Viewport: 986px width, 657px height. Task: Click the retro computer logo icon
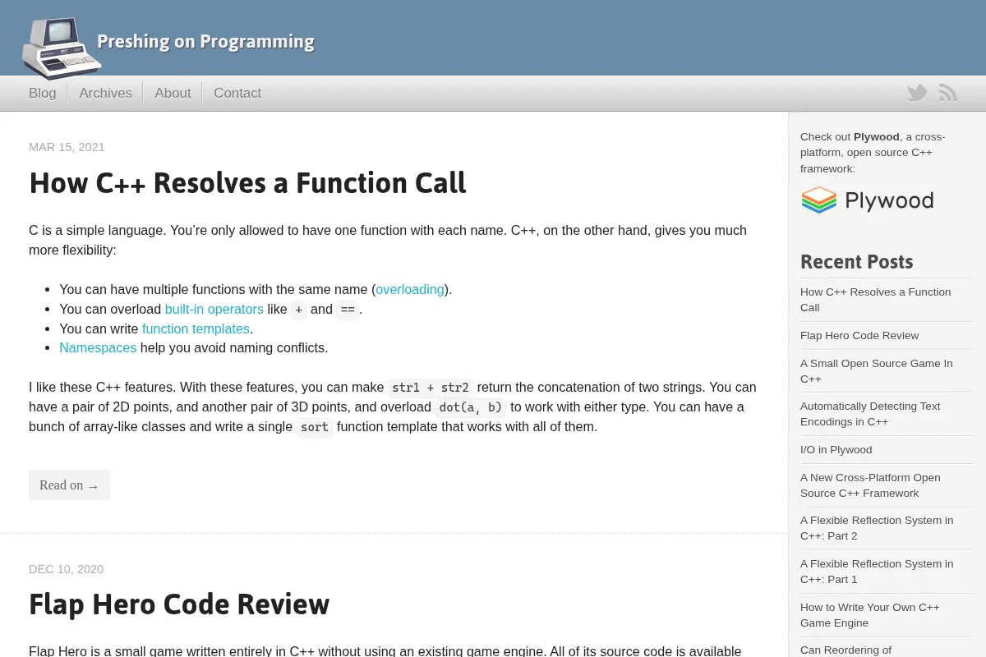[x=62, y=48]
